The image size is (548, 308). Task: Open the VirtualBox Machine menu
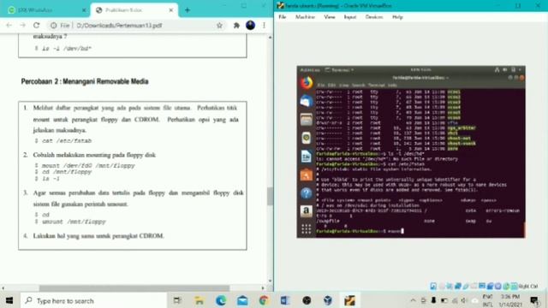point(305,17)
